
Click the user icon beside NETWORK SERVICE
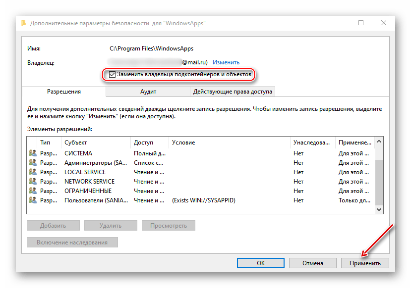point(33,182)
